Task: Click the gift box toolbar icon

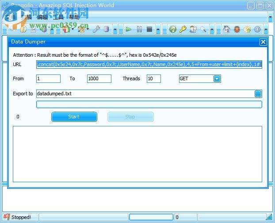Action: tap(66, 29)
